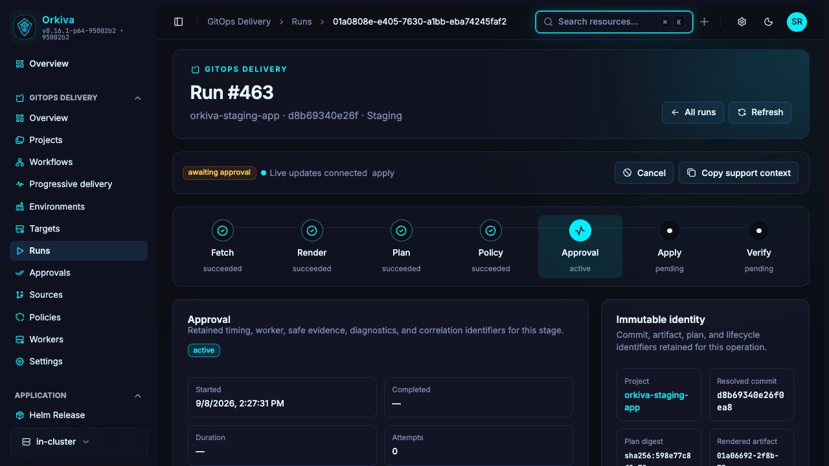Click the active badge under Approval
The width and height of the screenshot is (829, 466).
pos(204,350)
